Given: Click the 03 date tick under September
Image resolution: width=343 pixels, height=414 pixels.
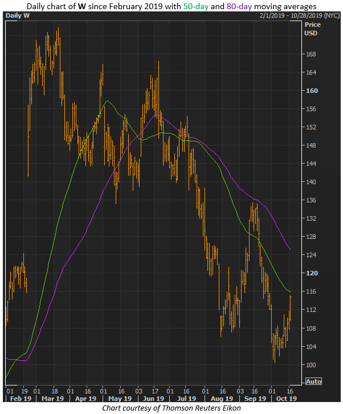Looking at the screenshot, I should 240,391.
